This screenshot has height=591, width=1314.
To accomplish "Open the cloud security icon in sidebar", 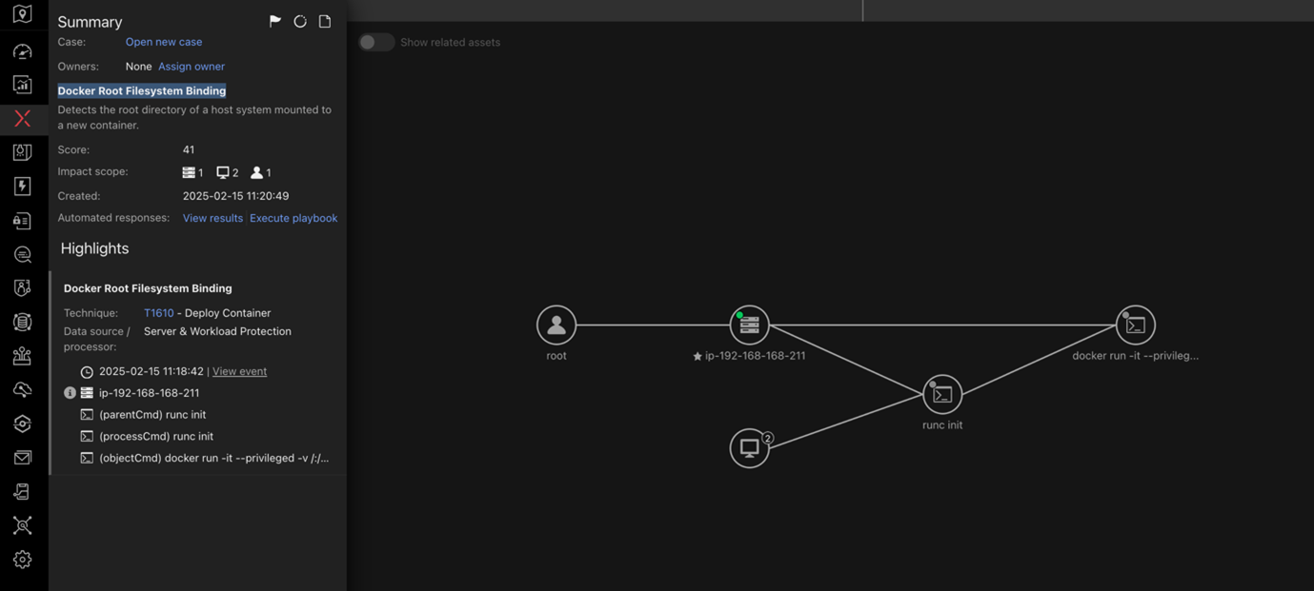I will click(x=23, y=390).
